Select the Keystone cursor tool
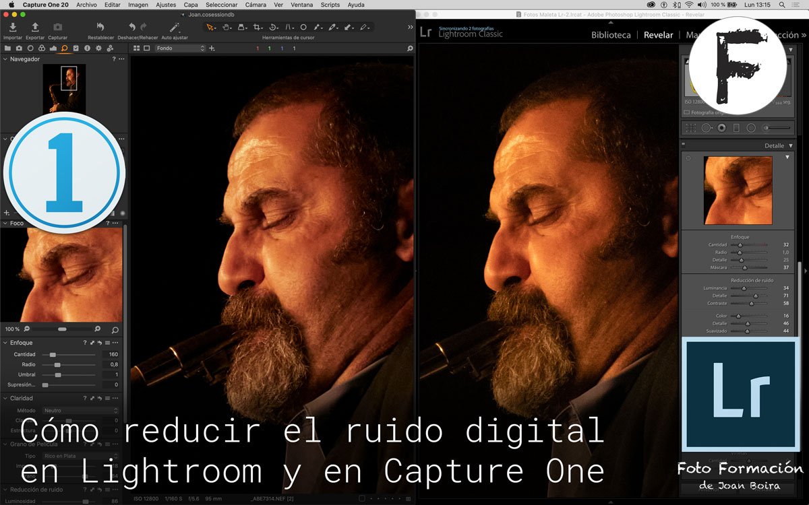 pyautogui.click(x=289, y=27)
